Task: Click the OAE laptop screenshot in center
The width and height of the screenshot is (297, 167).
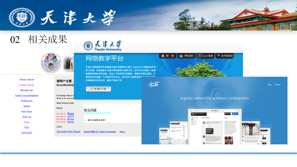Action: (214, 126)
